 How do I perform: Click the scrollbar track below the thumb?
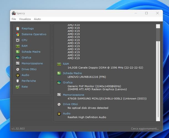[158, 81]
